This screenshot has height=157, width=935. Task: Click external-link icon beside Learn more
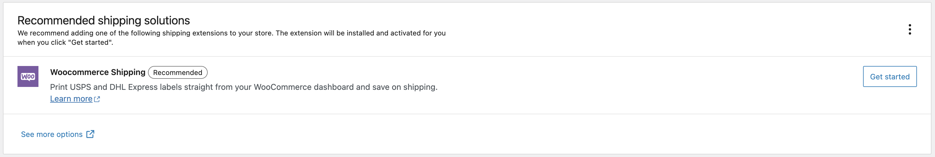click(97, 99)
